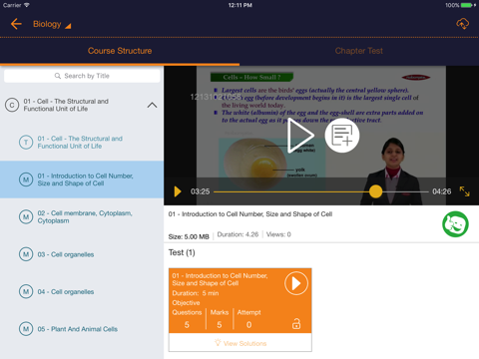Open 03 - Cell organelles lesson
479x359 pixels.
82,254
